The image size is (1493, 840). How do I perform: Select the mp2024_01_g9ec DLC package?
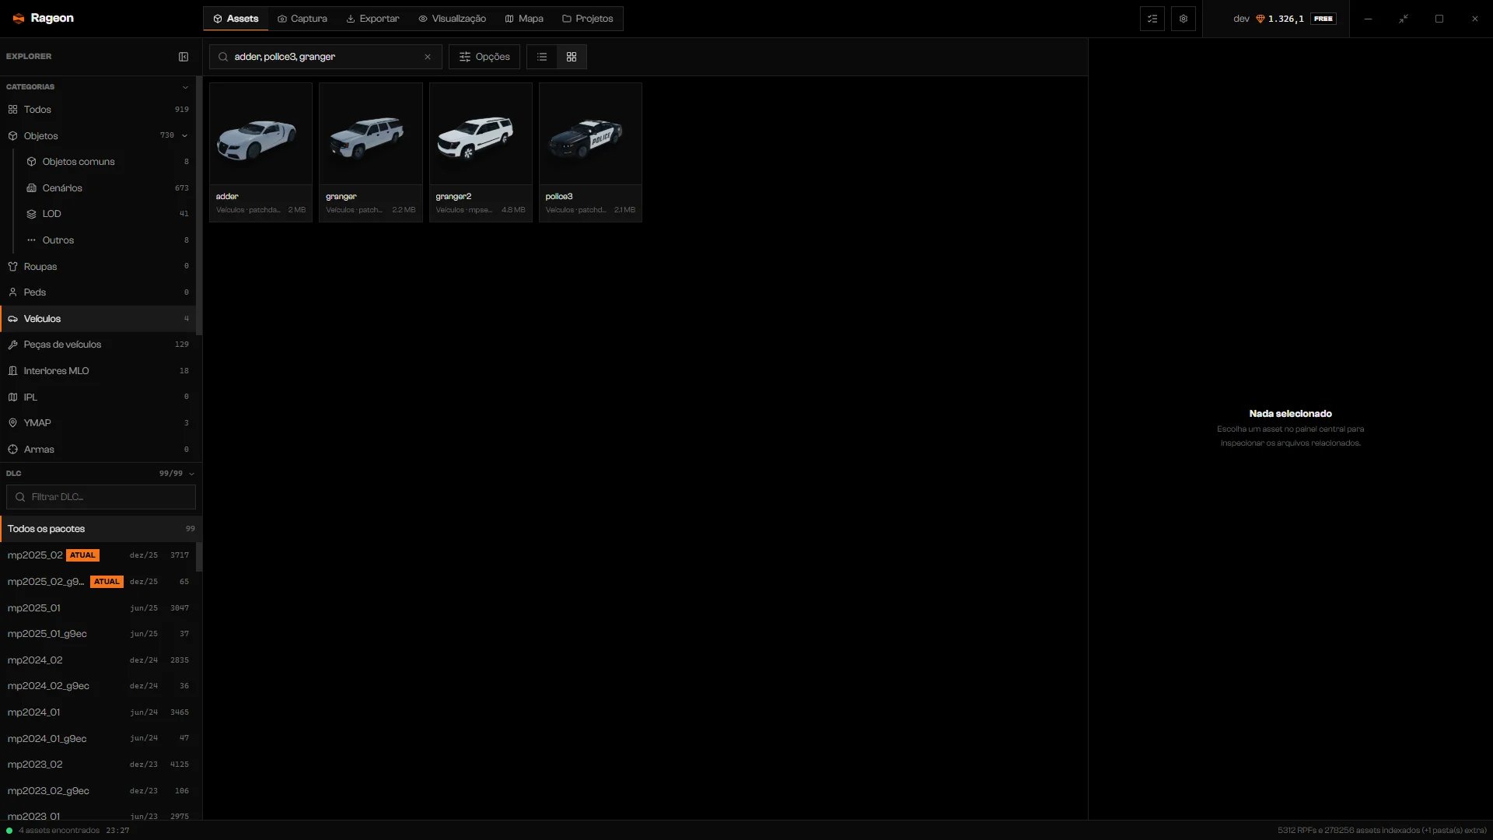(98, 739)
